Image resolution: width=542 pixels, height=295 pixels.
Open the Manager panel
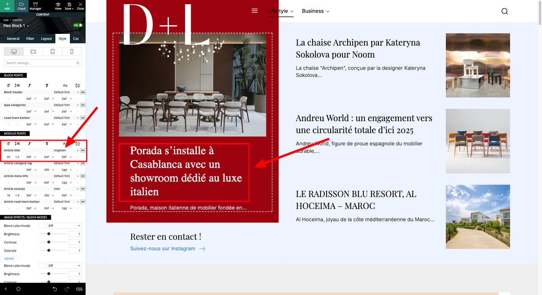point(36,6)
